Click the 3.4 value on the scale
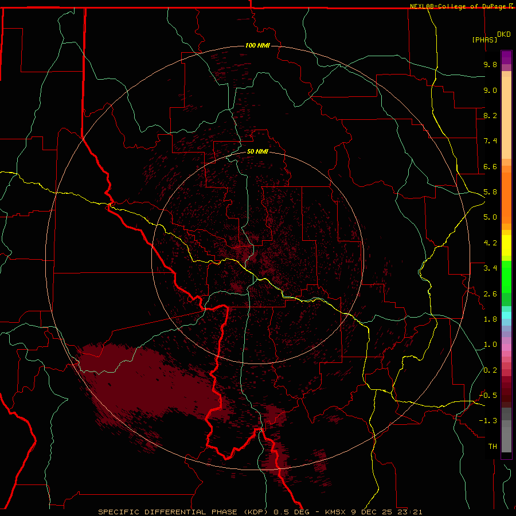This screenshot has width=516, height=516. [490, 268]
